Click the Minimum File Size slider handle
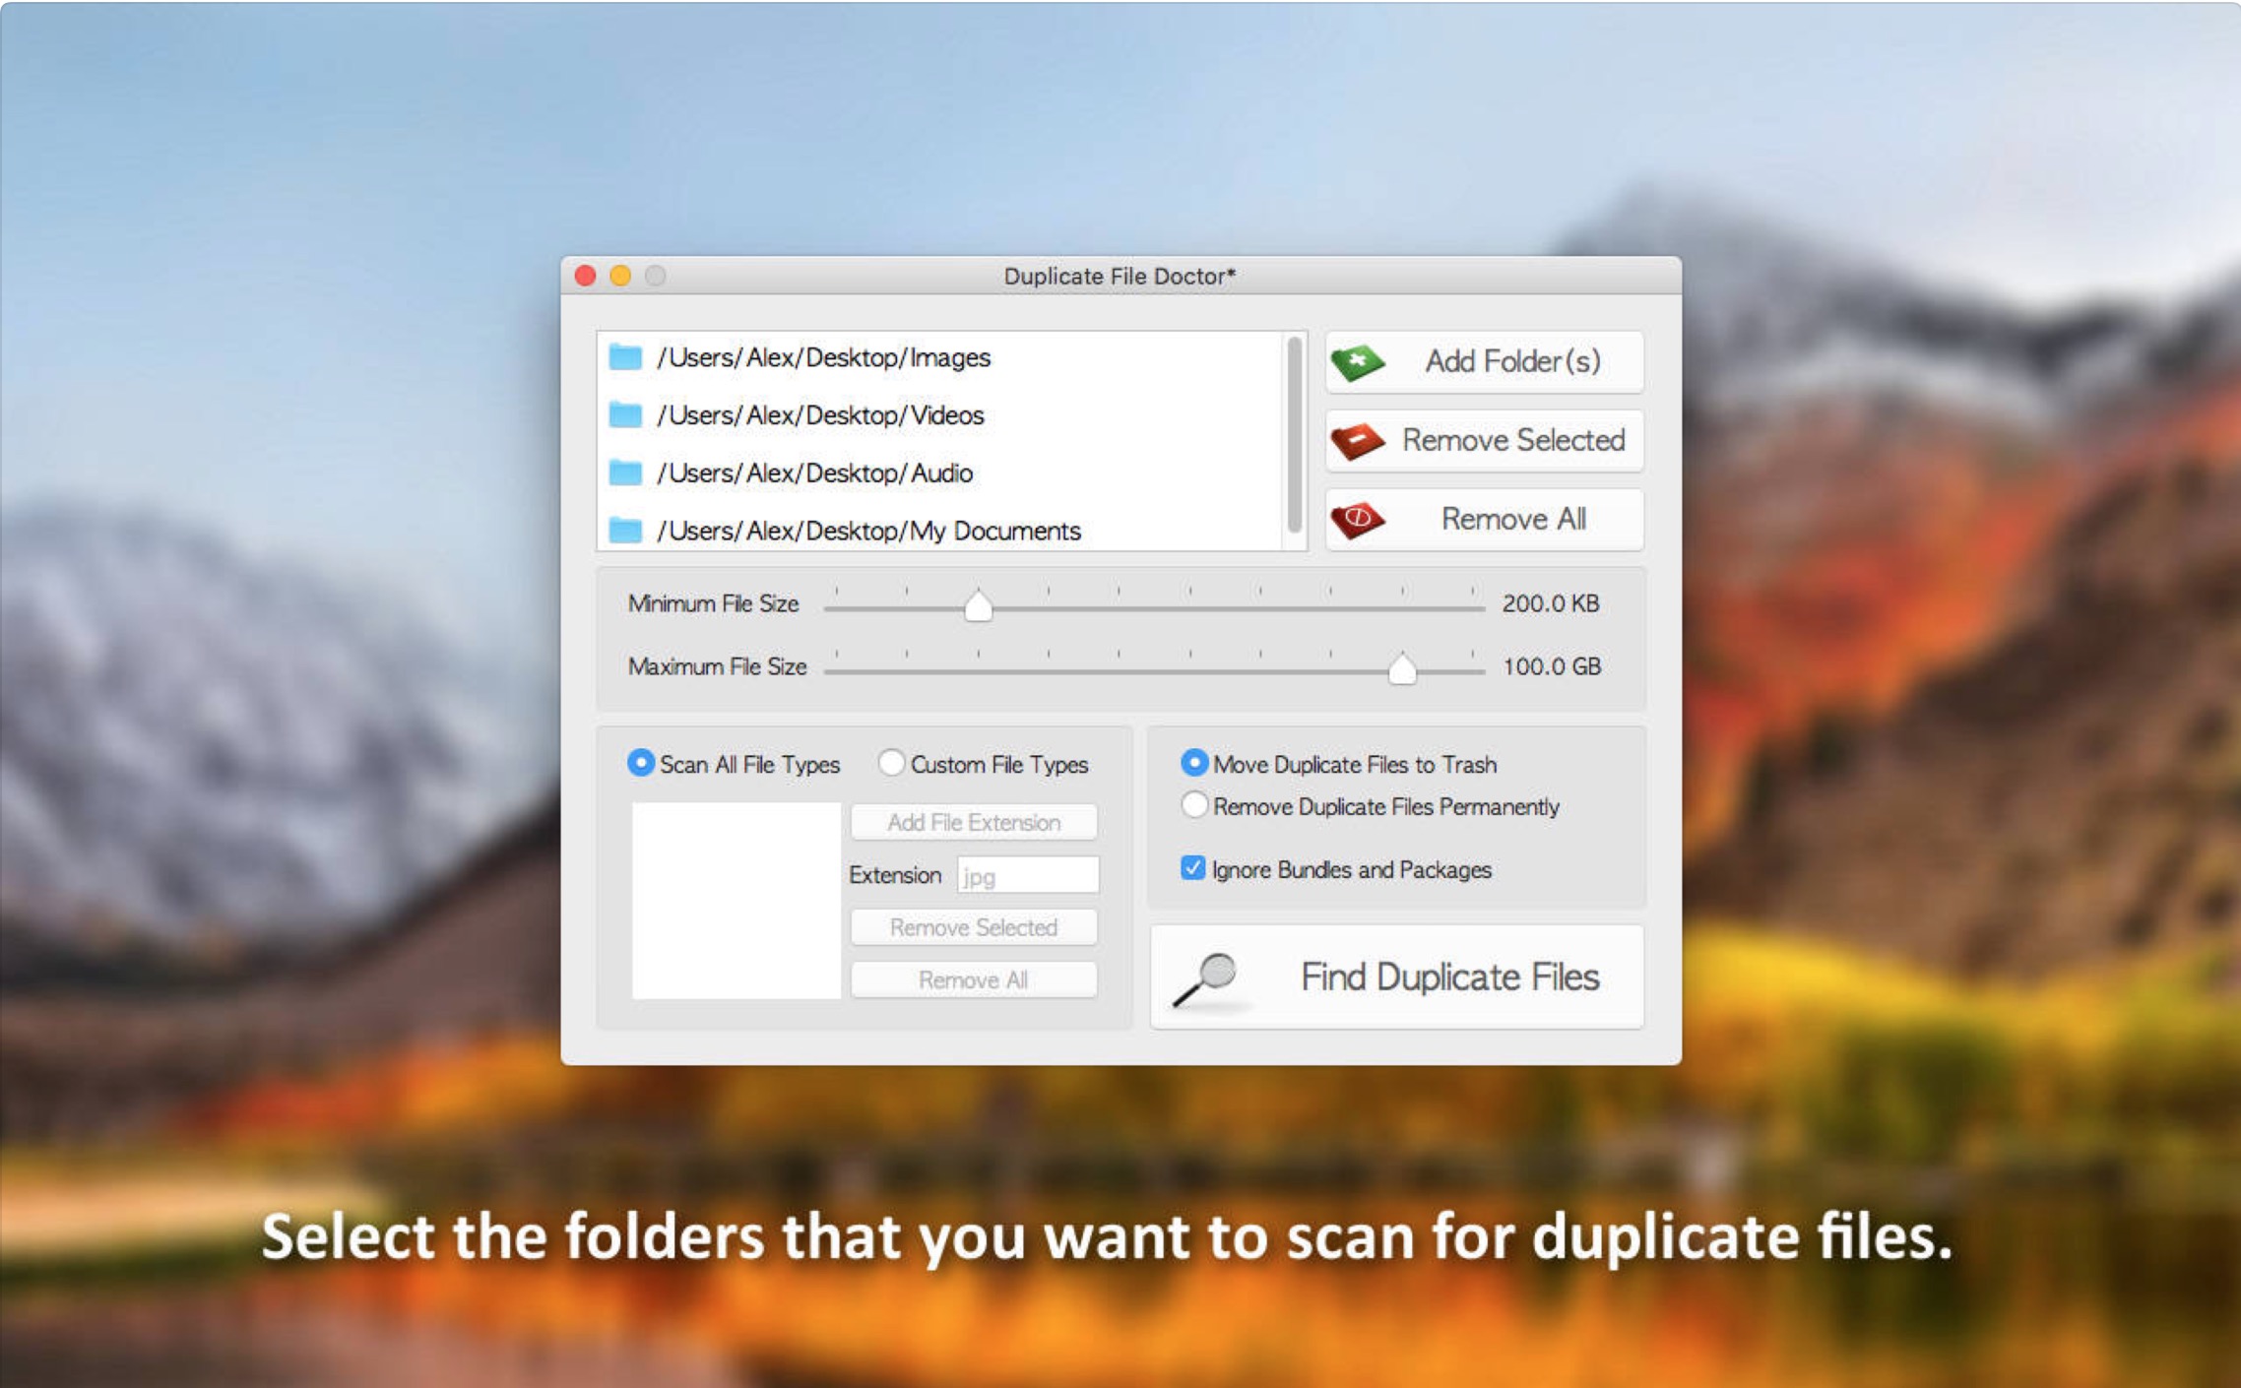The image size is (2241, 1388). pyautogui.click(x=978, y=605)
